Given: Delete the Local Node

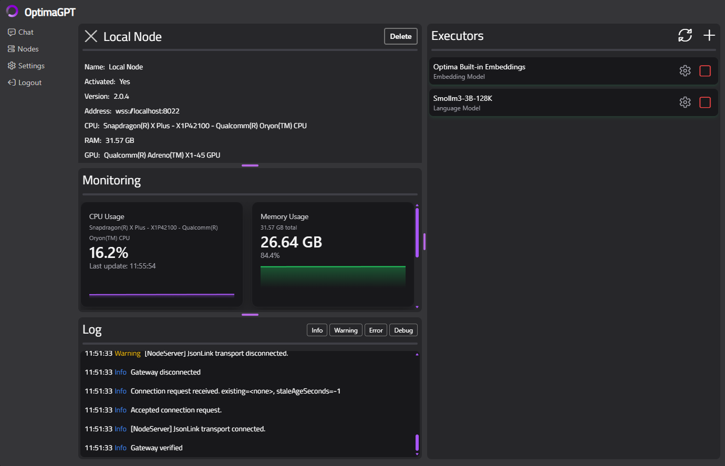Looking at the screenshot, I should tap(400, 36).
